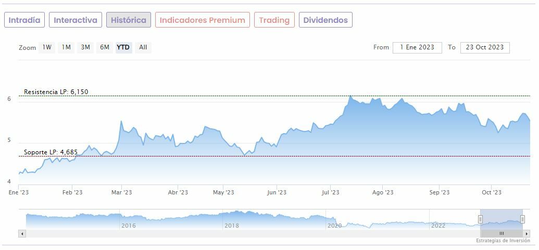Click the navigator scrollbar thumb grip
Screen dimensions: 539x250
[502, 234]
